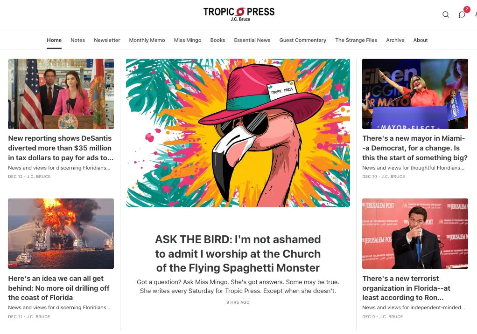Select The Strange Files tab
The image size is (477, 334).
[x=356, y=40]
